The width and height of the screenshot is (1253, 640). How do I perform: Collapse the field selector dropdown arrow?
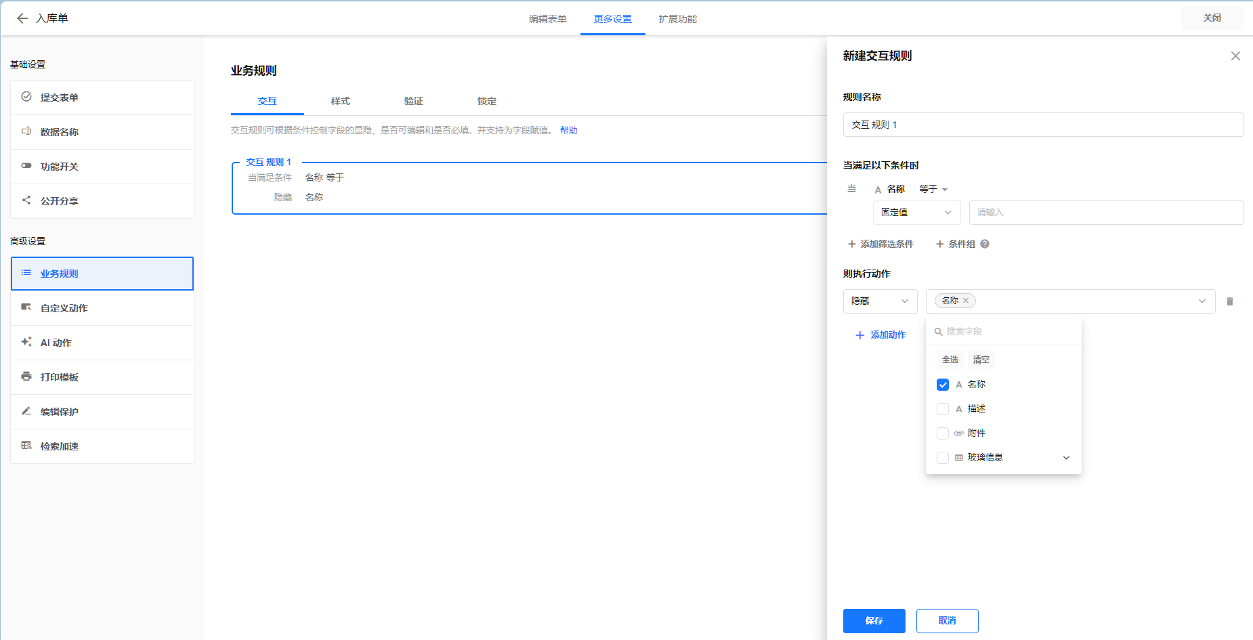click(x=1202, y=301)
